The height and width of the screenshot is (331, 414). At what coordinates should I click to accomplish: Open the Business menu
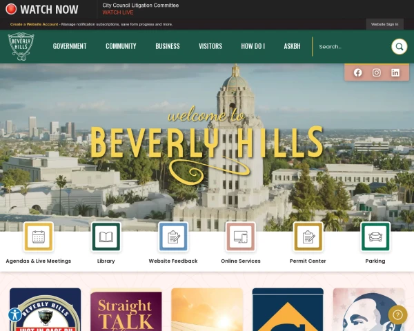click(168, 46)
